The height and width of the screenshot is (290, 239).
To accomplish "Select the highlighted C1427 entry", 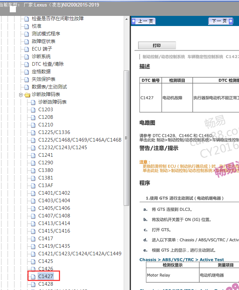I will [46, 276].
